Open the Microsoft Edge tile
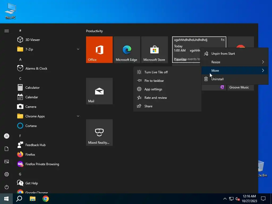Viewport: 272px width, 204px height. (127, 50)
